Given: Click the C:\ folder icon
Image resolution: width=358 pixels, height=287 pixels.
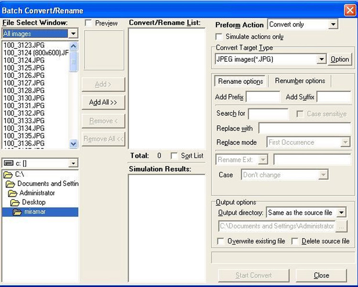Looking at the screenshot, I should [8, 175].
